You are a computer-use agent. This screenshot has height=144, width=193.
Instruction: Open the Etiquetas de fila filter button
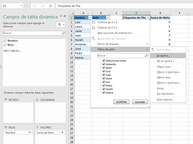point(148,18)
